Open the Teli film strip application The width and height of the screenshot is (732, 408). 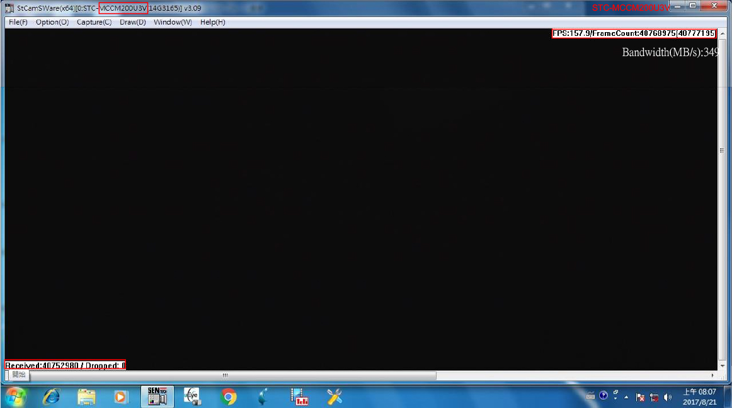[x=299, y=396]
